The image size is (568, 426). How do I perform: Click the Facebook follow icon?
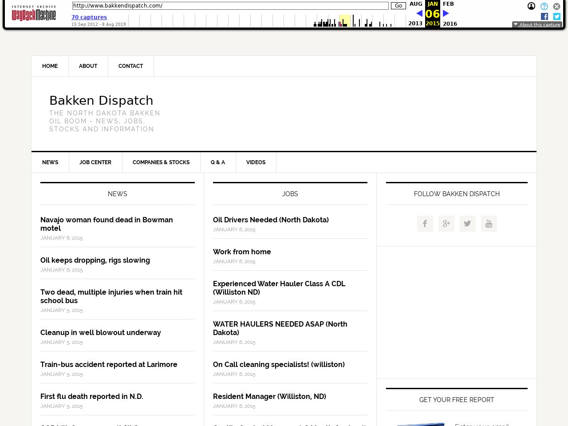[x=425, y=224]
